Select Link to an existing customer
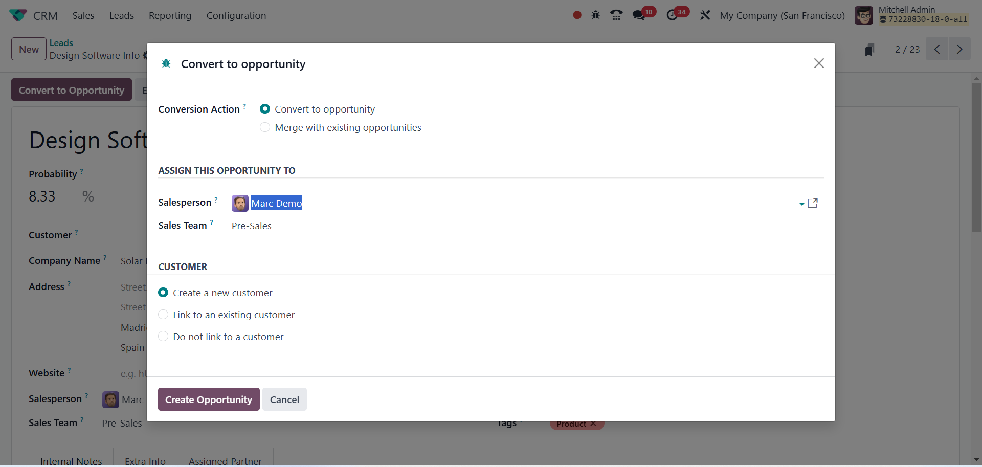Viewport: 982px width, 467px height. 163,315
